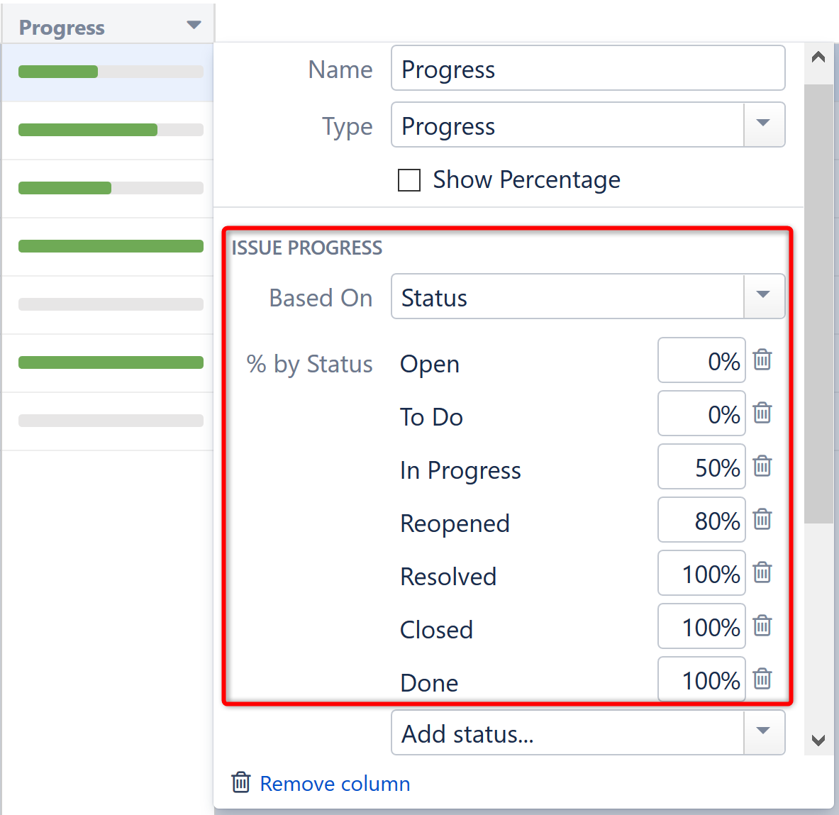The image size is (839, 815).
Task: Click the fully filled green progress bar
Action: pyautogui.click(x=111, y=246)
